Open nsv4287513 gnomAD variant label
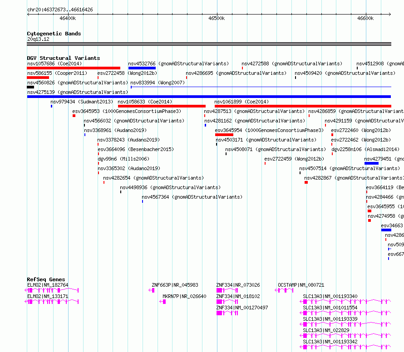Viewport: 404px width, 352px height. (254, 111)
